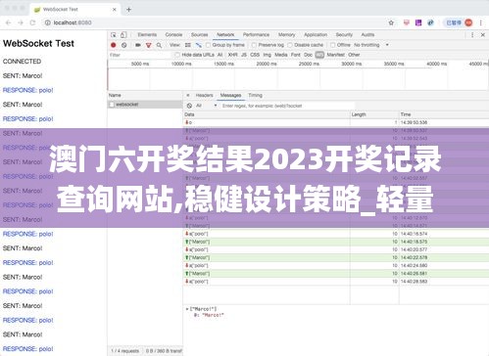This screenshot has width=489, height=356.
Task: Filter requests by Font
Action: pyautogui.click(x=296, y=55)
